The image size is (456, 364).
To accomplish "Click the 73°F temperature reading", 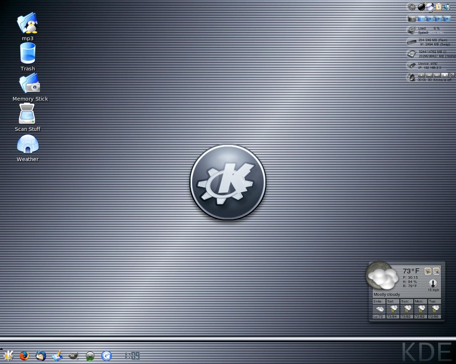I will [411, 271].
